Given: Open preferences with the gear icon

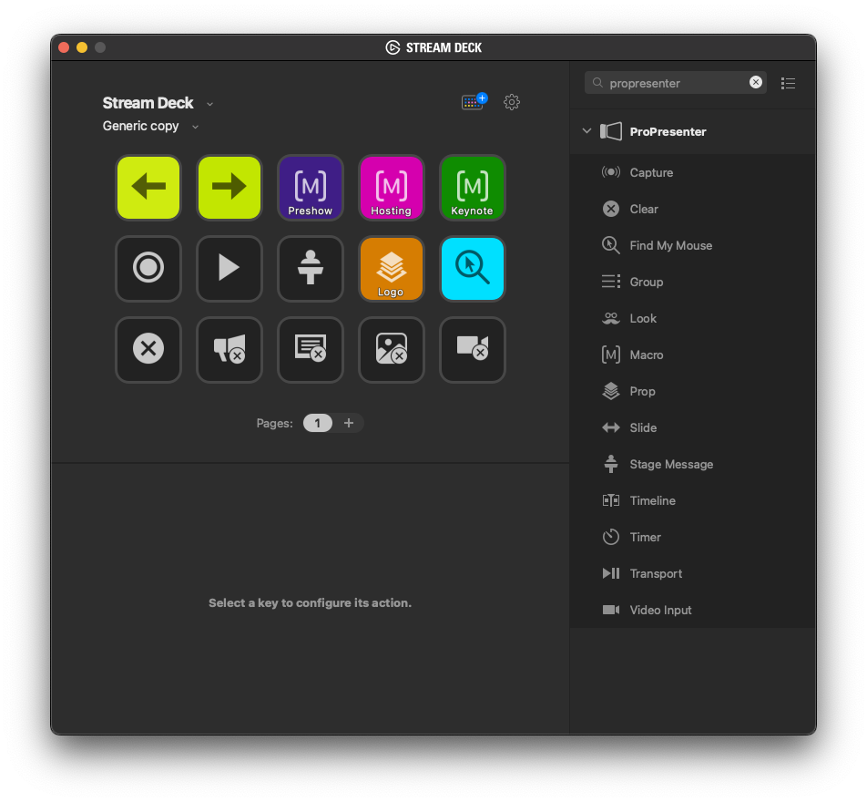Looking at the screenshot, I should (512, 102).
